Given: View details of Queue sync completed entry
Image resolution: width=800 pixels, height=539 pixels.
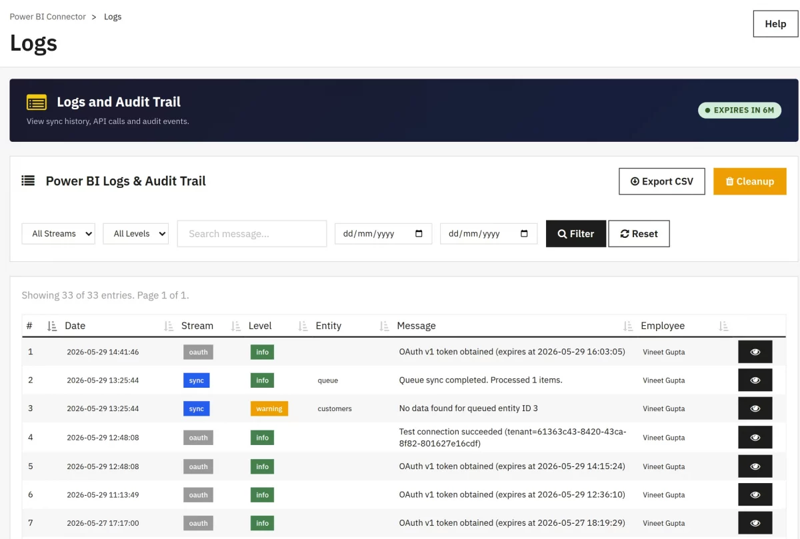Looking at the screenshot, I should [755, 380].
